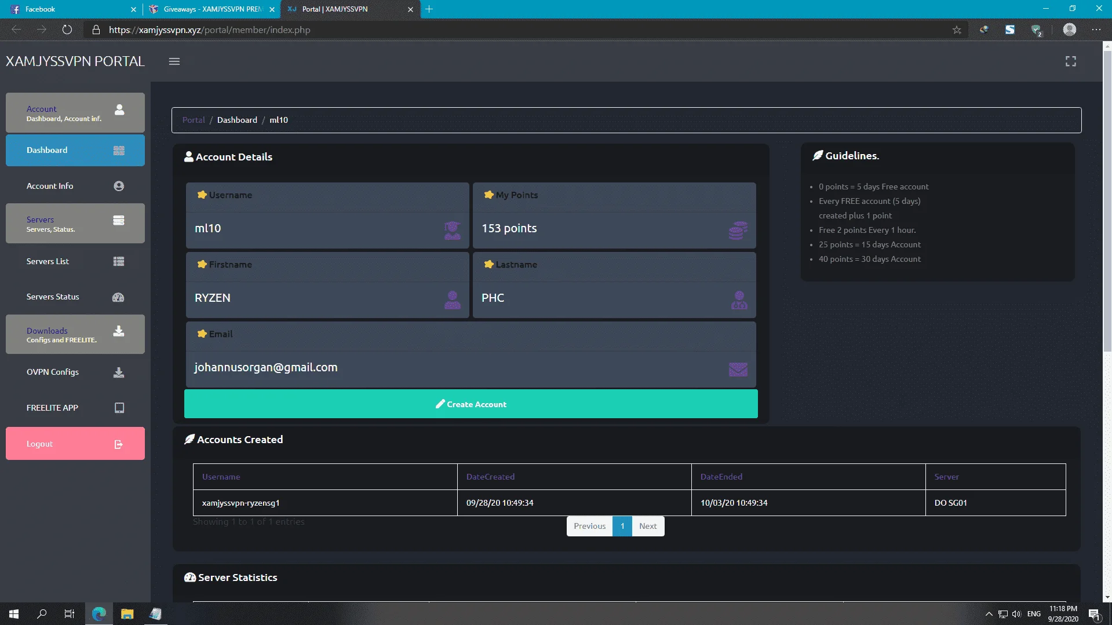Sort table by DateCreated column header
The width and height of the screenshot is (1112, 625).
(574, 477)
